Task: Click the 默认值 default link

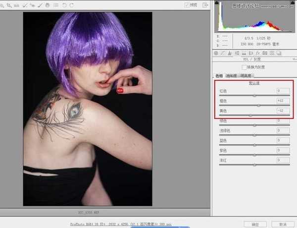Action: pyautogui.click(x=254, y=83)
